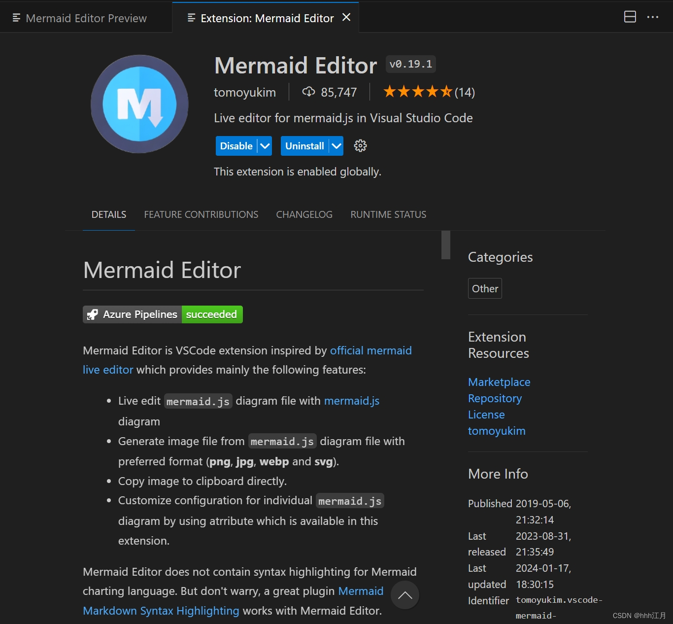673x624 pixels.
Task: Click the Azure Pipelines succeeded badge
Action: [162, 314]
